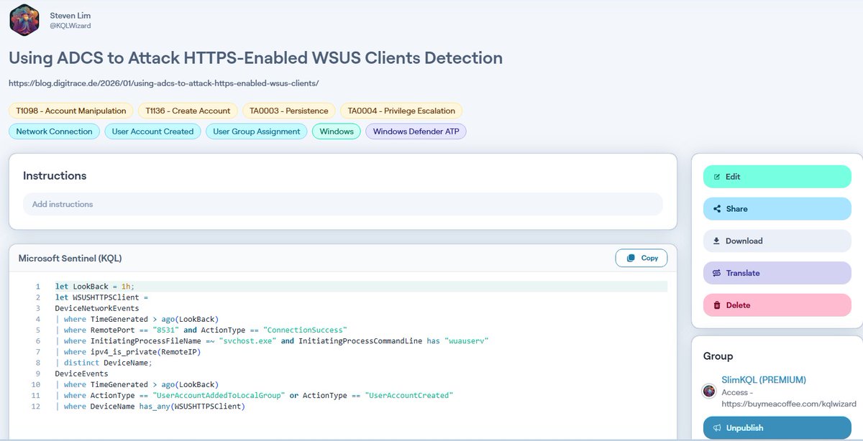Open the @KQLWizard handle
Screen dimensions: 863x441
coord(70,26)
